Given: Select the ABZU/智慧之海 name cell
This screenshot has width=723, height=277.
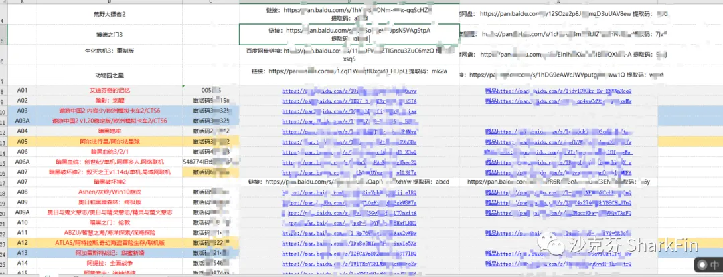Looking at the screenshot, I should [109, 232].
